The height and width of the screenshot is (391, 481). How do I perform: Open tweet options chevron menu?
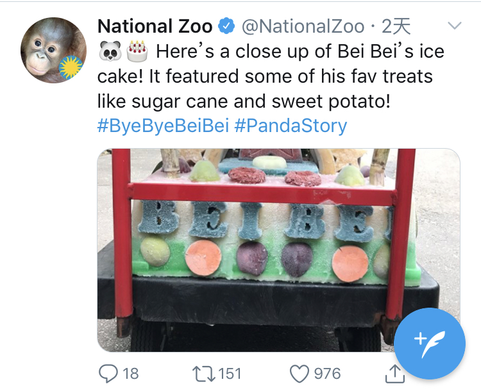click(454, 26)
